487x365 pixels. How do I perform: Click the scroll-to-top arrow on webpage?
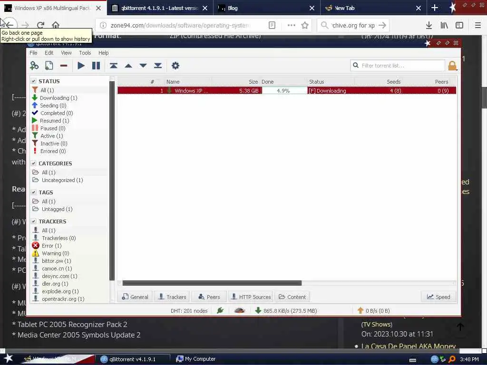(460, 327)
